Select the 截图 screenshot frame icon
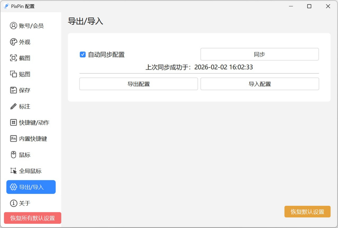 tap(13, 58)
